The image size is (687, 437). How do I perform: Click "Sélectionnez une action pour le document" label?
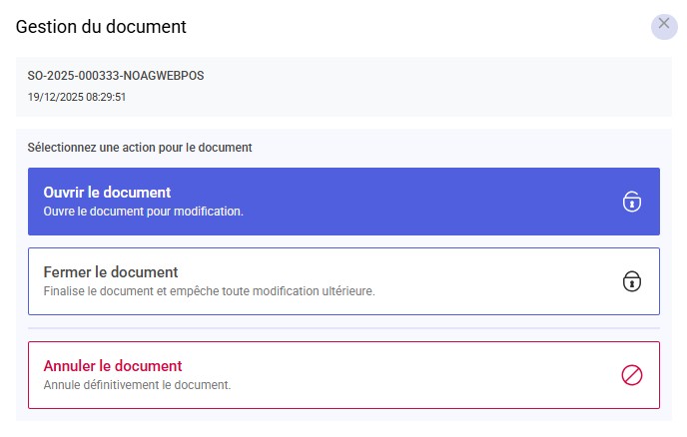point(140,148)
